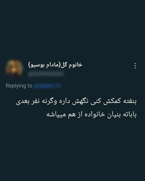This screenshot has width=145, height=181.
Task: Select the tweet's second line starting with باباته
Action: [91, 115]
